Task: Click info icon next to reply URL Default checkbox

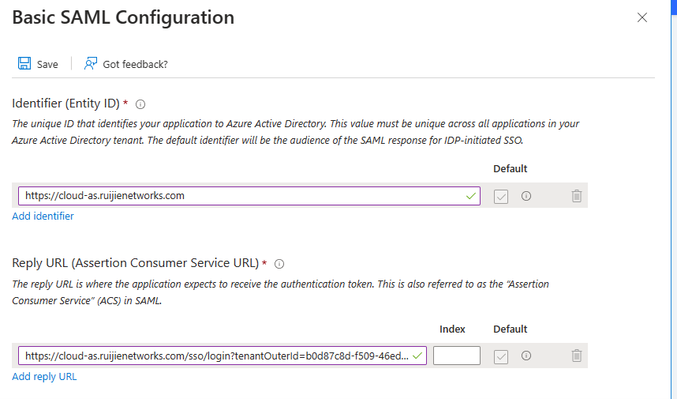Action: (526, 356)
